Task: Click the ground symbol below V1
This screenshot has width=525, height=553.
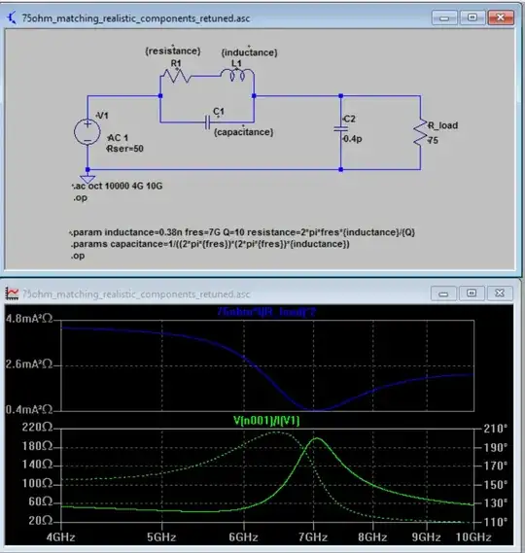Action: tap(87, 179)
